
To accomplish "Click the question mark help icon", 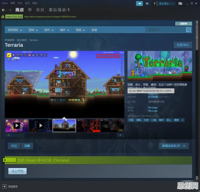I will [154, 4].
